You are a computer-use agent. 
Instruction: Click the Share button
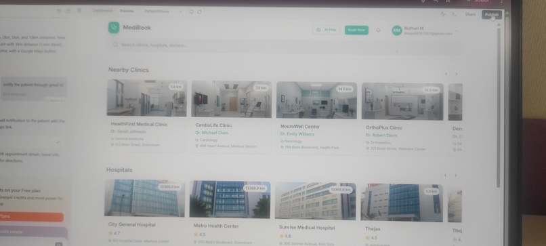(x=470, y=14)
